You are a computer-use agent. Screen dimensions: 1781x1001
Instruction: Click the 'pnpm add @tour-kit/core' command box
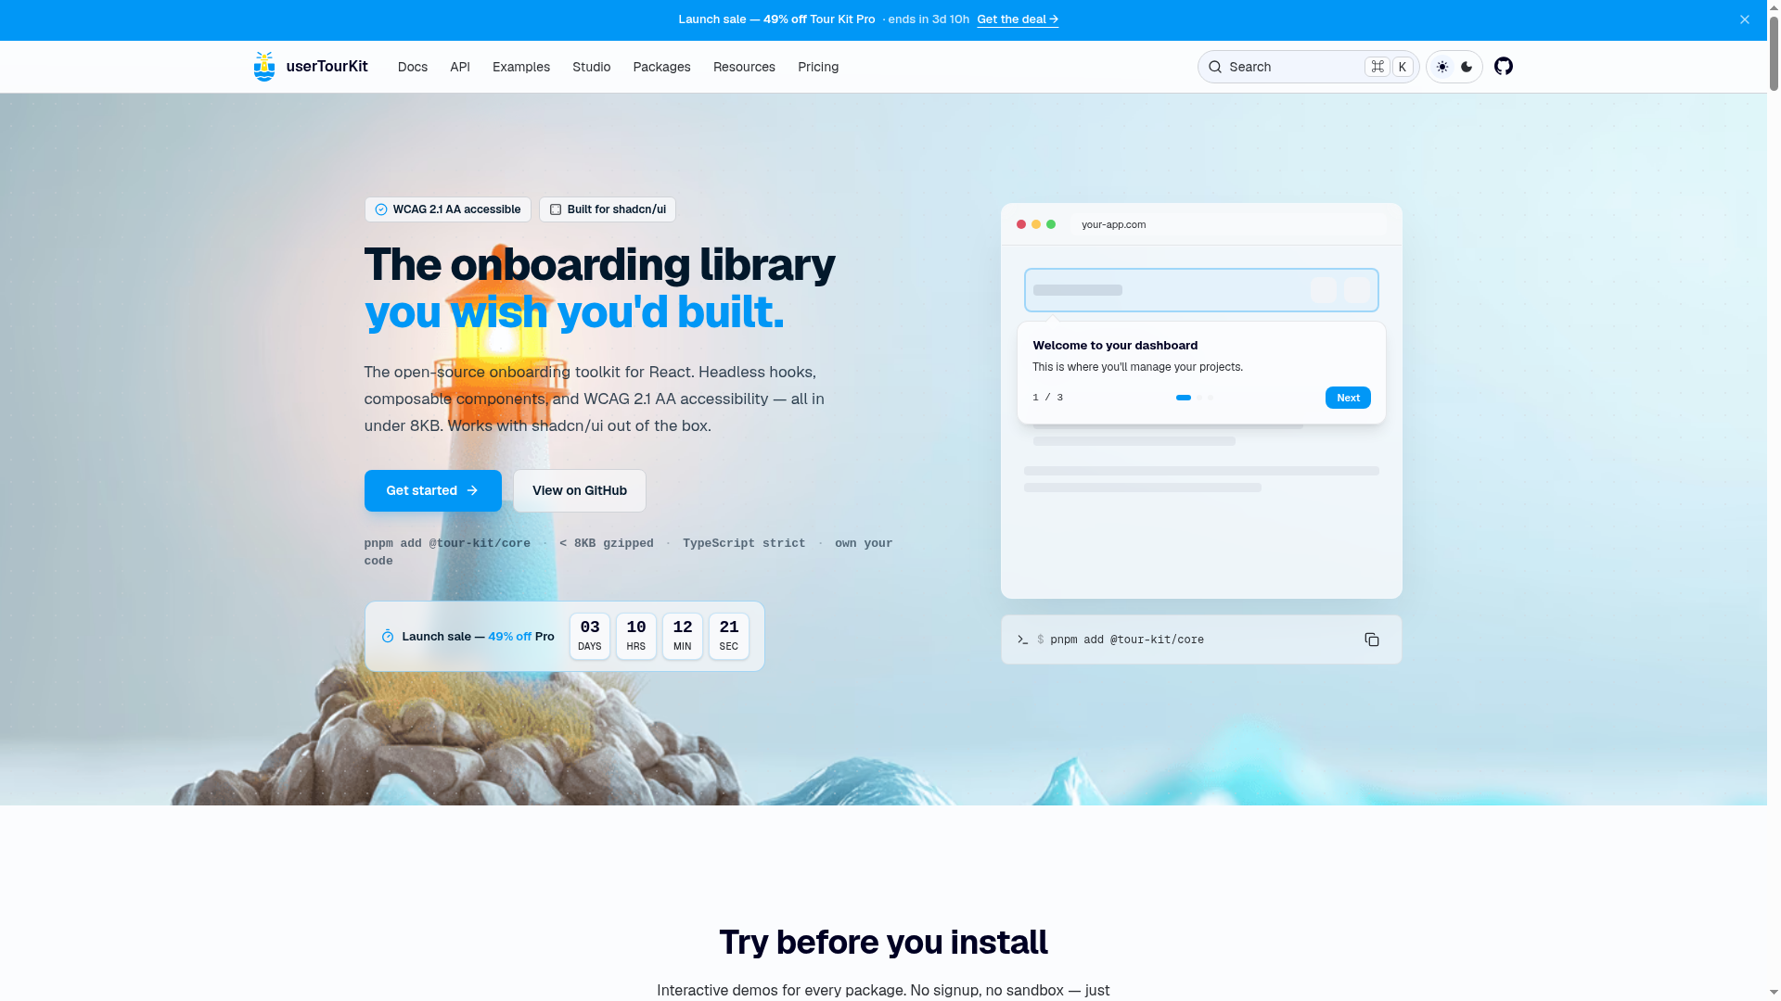(1201, 640)
